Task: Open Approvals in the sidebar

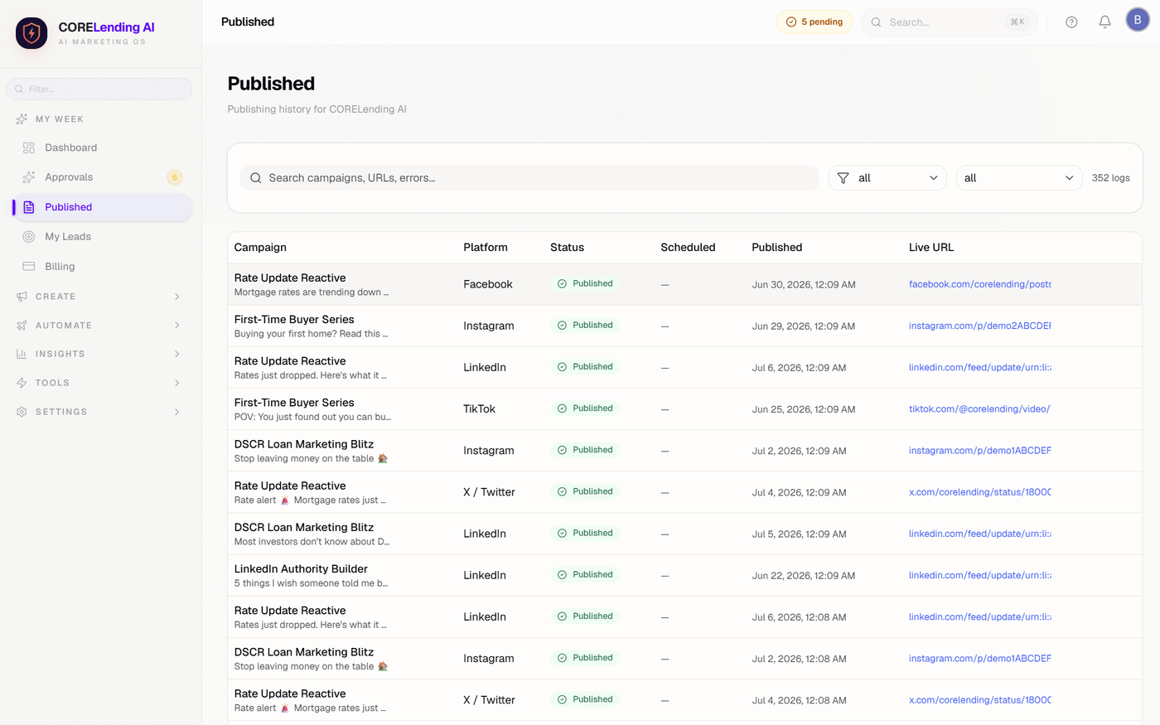Action: [x=103, y=177]
